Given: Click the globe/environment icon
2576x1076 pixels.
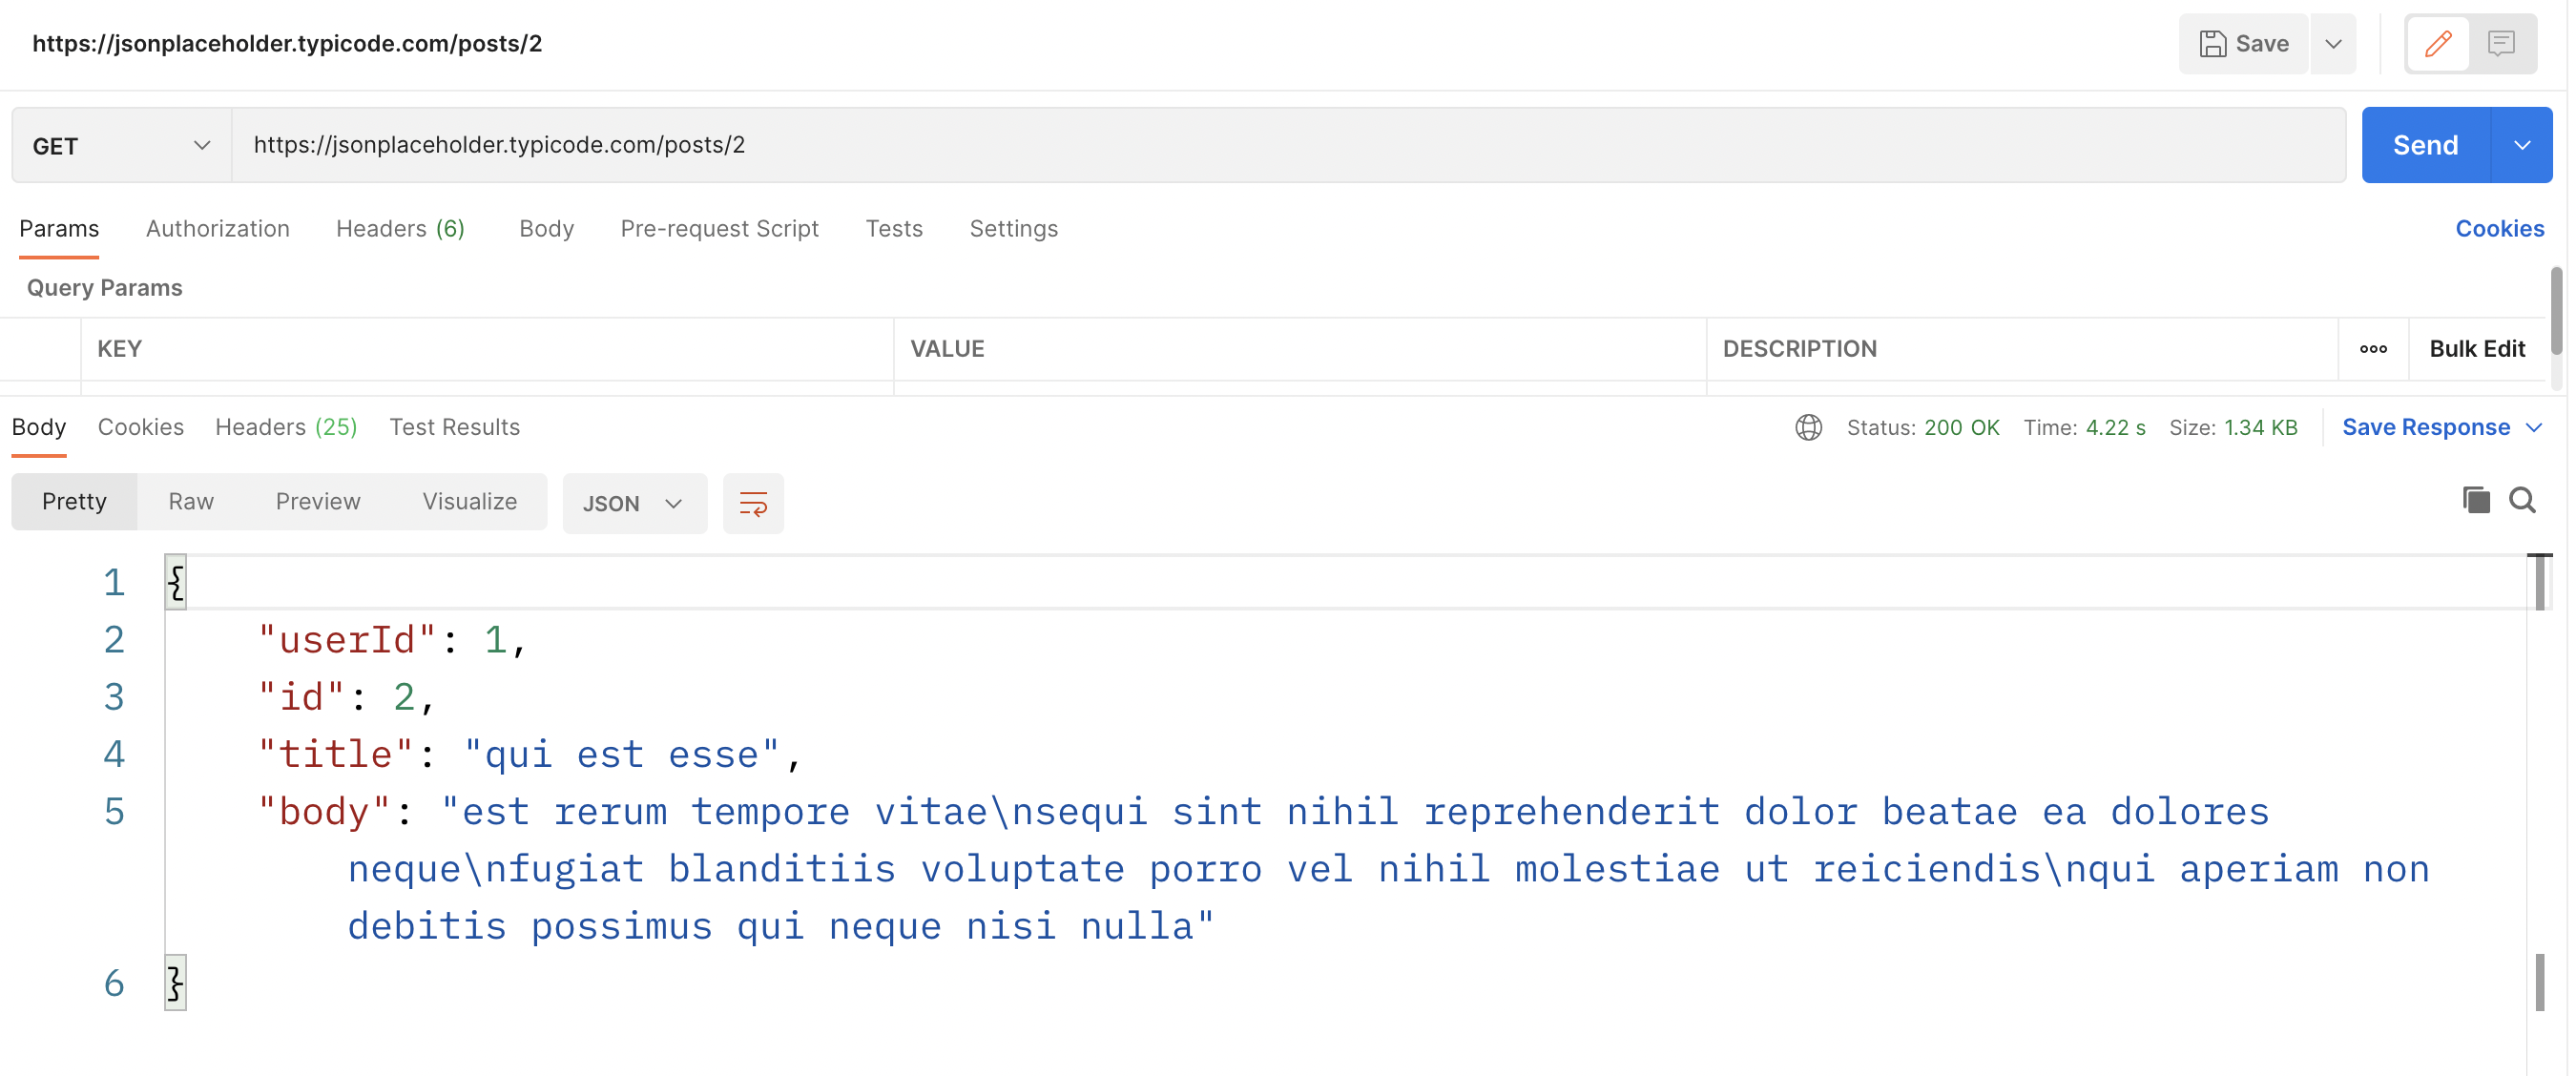Looking at the screenshot, I should tap(1807, 425).
